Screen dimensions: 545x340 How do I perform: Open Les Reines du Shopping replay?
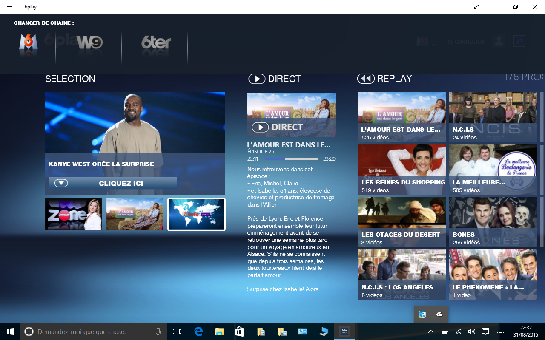click(x=402, y=170)
